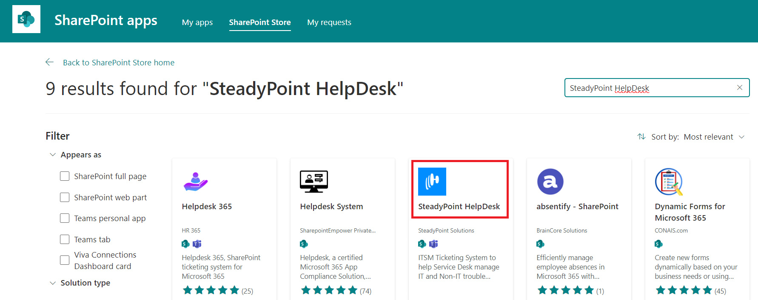
Task: Click the sort order arrows icon
Action: coord(641,137)
